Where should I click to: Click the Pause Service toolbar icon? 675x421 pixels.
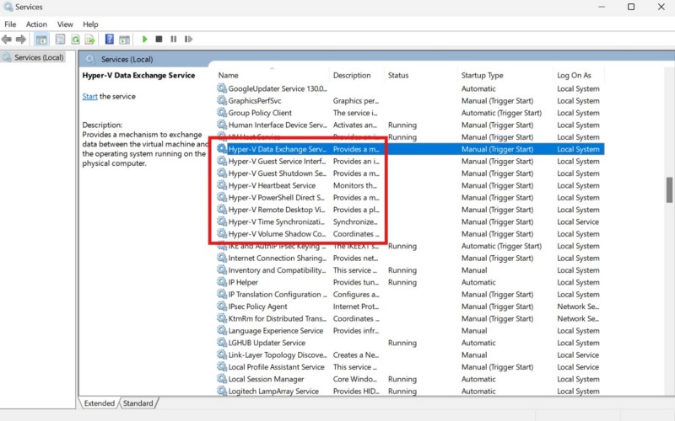pos(174,39)
